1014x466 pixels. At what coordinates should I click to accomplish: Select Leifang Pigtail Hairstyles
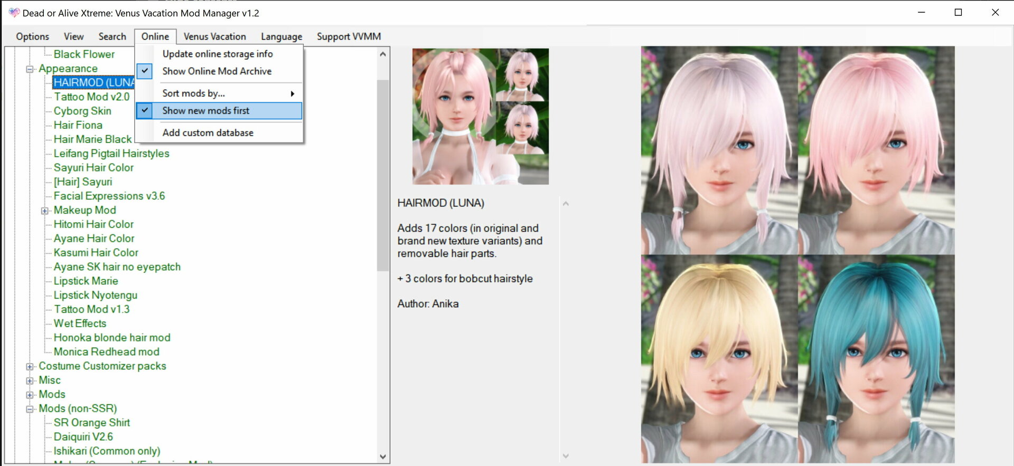111,154
